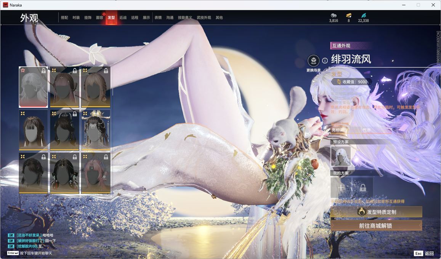Click the 收藏值: 9000 badge

pyautogui.click(x=351, y=82)
